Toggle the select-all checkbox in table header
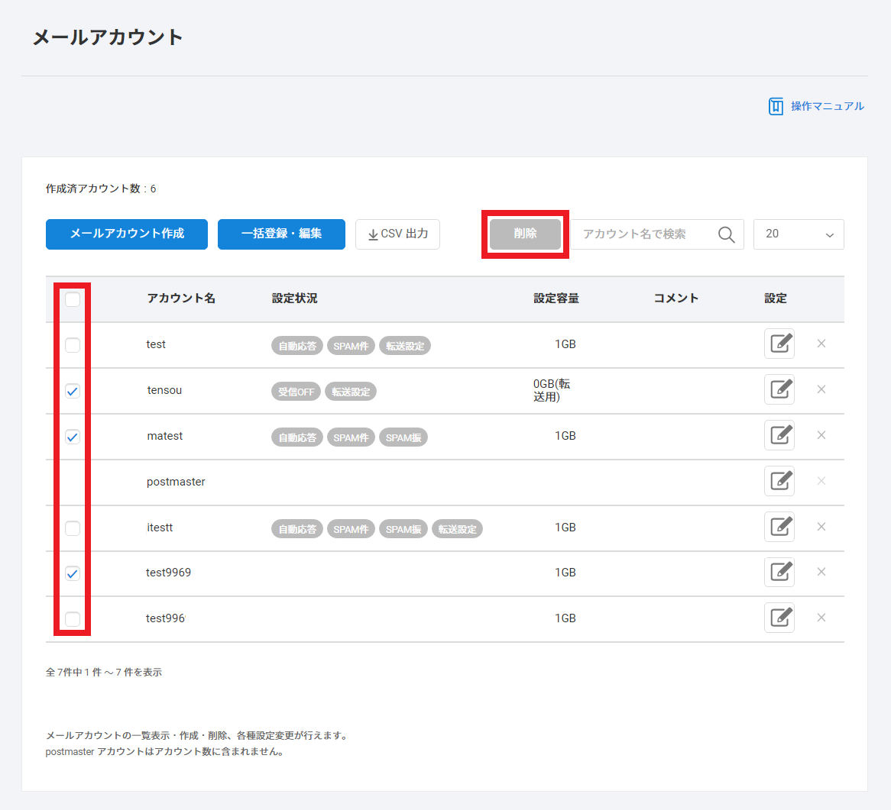The height and width of the screenshot is (810, 891). (73, 299)
